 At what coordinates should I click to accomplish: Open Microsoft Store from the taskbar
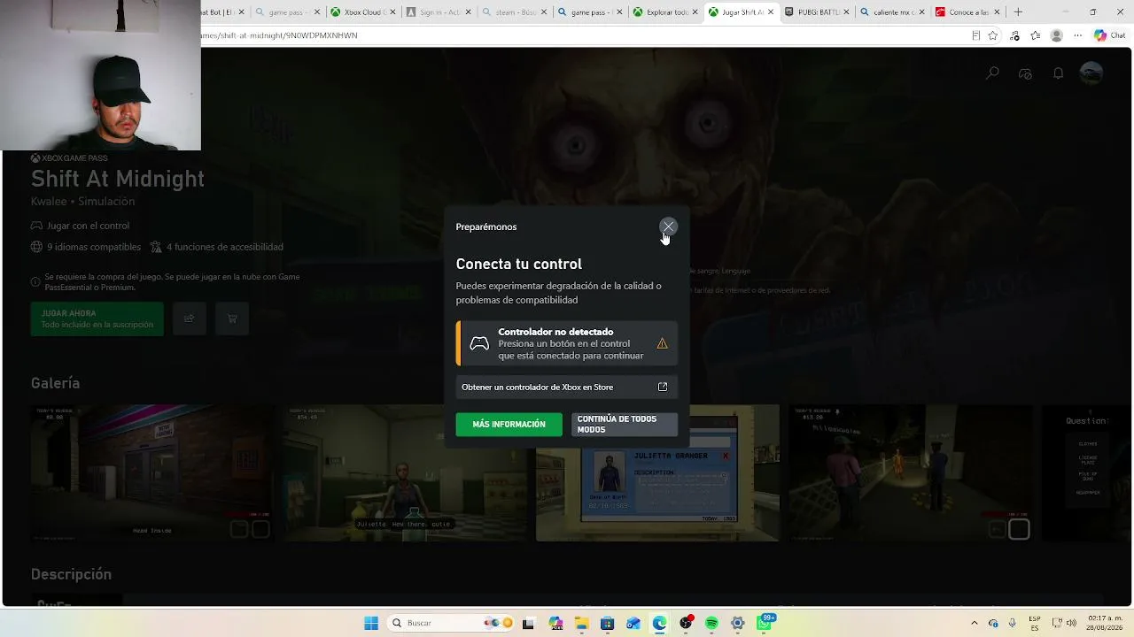607,624
